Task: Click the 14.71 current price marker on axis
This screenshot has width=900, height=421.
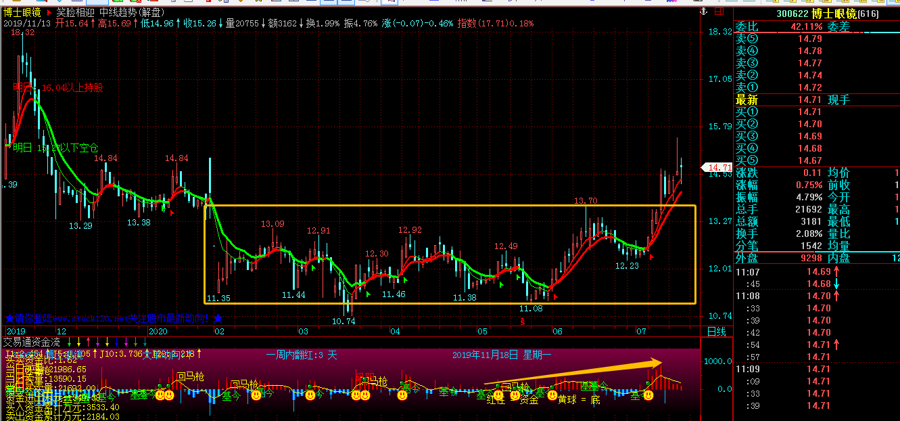Action: 719,167
